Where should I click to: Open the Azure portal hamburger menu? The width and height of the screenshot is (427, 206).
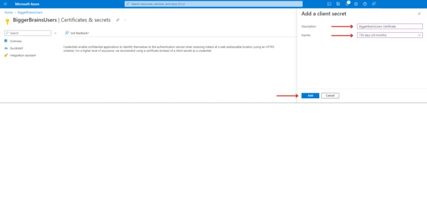tap(5, 4)
